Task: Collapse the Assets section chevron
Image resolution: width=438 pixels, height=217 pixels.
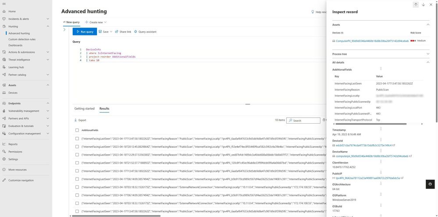Action: pos(48,85)
